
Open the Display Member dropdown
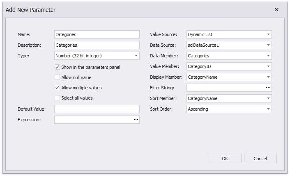pyautogui.click(x=268, y=77)
